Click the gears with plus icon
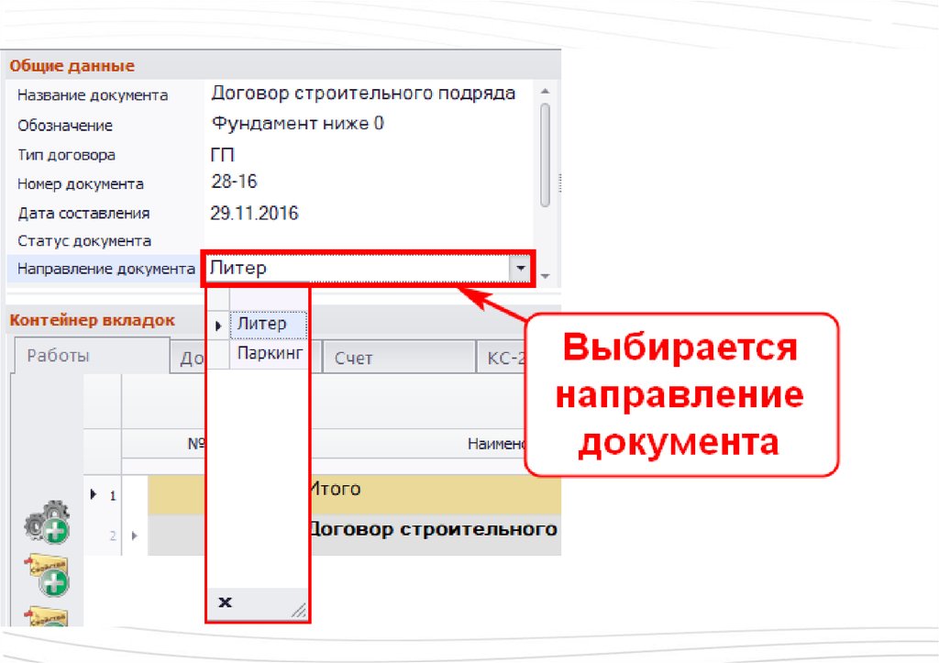 pos(48,523)
